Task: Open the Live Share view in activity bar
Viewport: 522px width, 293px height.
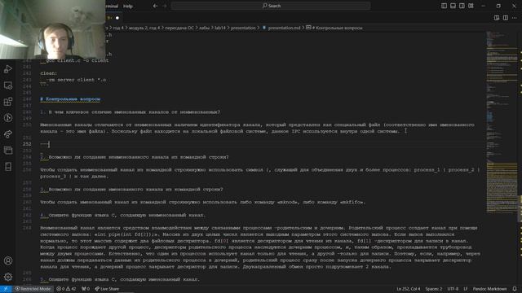Action: [x=8, y=134]
